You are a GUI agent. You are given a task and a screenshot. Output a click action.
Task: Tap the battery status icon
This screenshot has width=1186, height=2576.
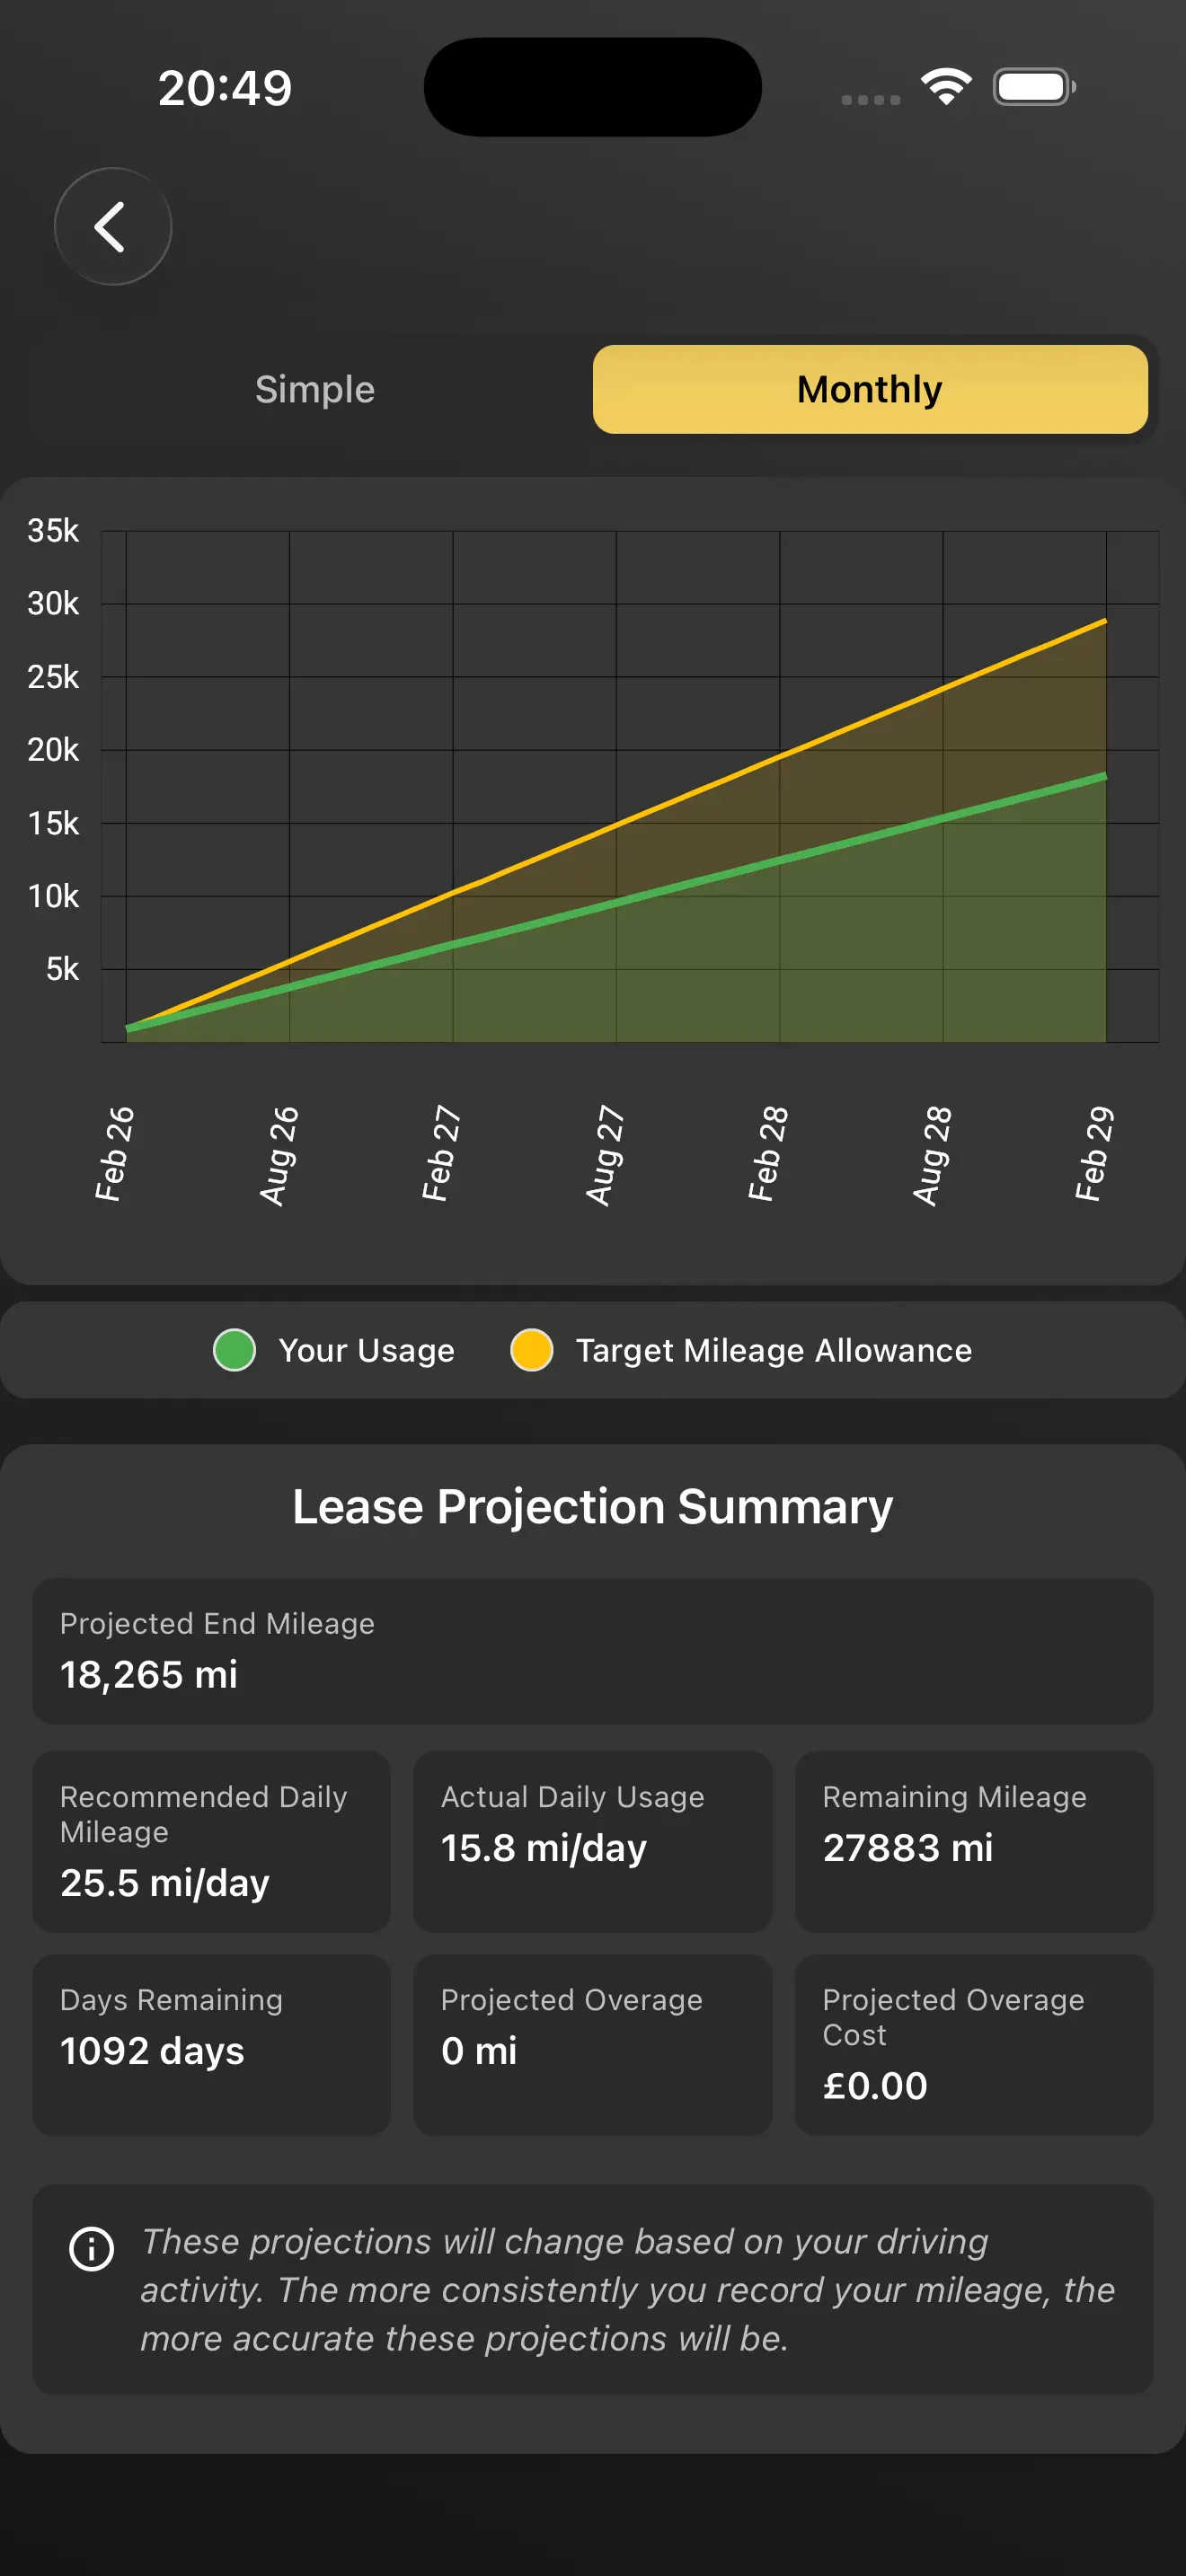(1034, 87)
